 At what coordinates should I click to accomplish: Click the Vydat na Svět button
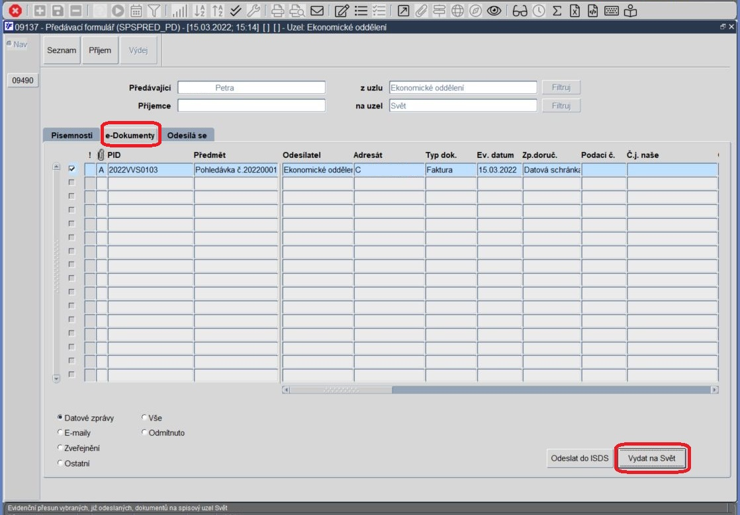coord(651,458)
